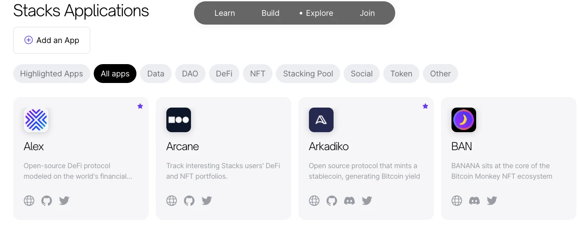Image resolution: width=580 pixels, height=227 pixels.
Task: Select the Highlighted Apps filter
Action: [51, 74]
